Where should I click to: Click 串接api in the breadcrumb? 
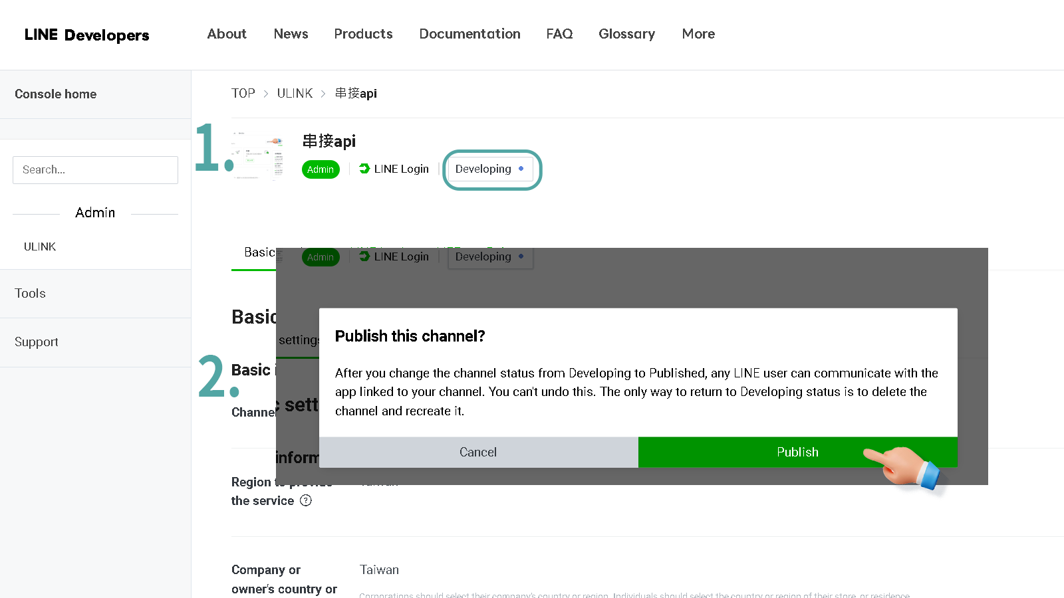pos(356,94)
